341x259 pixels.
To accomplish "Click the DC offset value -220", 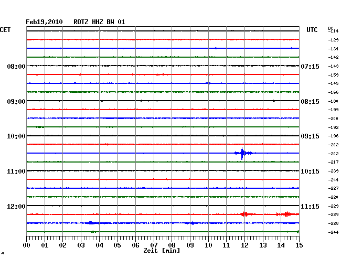I will point(333,197).
